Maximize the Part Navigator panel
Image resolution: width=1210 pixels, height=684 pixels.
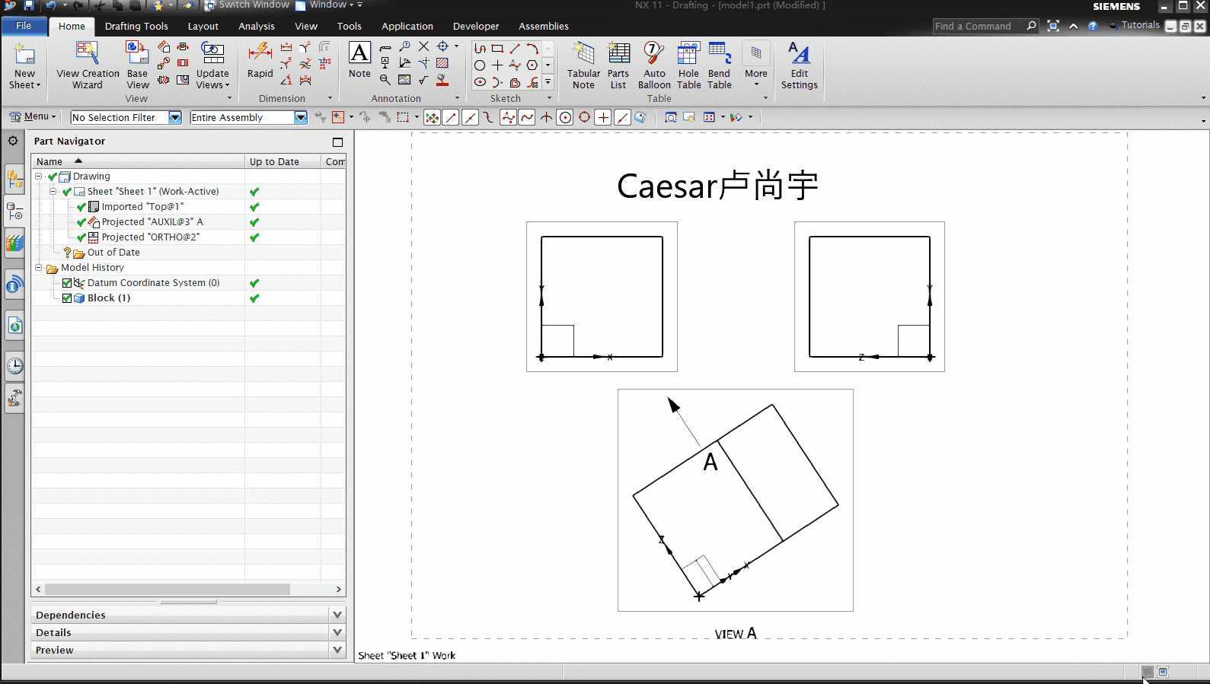point(338,142)
